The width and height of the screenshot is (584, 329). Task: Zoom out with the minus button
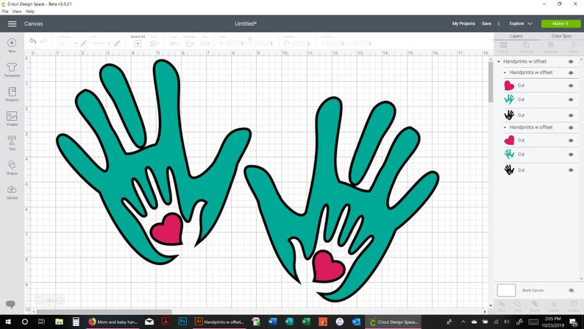pyautogui.click(x=40, y=300)
